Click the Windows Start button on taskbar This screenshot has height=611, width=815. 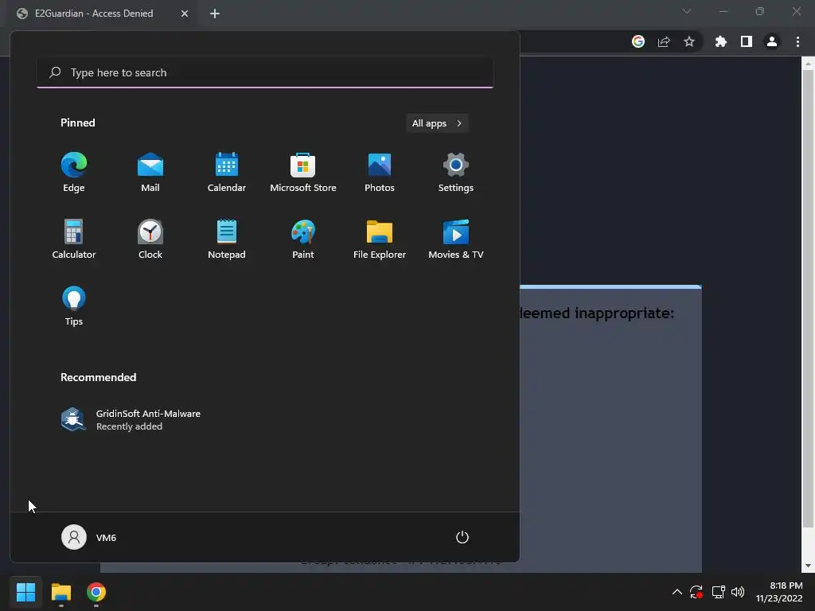click(25, 592)
